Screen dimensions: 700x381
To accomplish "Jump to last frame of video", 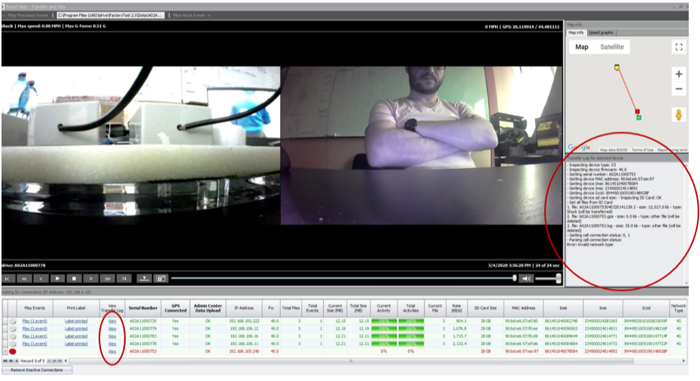I will click(123, 279).
